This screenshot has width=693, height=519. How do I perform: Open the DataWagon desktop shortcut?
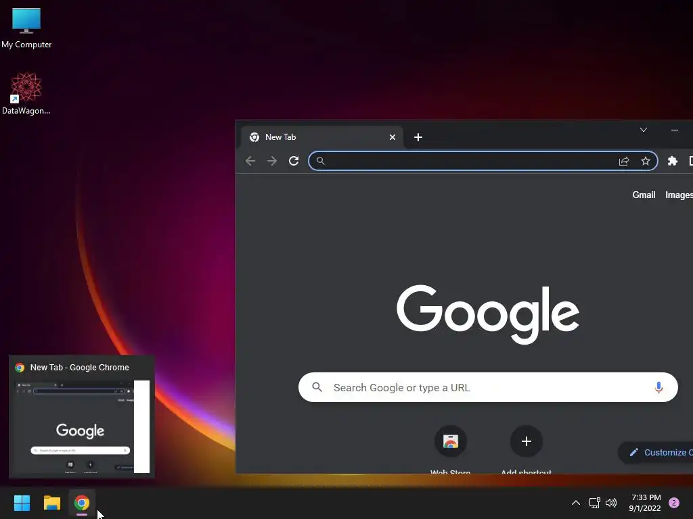(26, 93)
